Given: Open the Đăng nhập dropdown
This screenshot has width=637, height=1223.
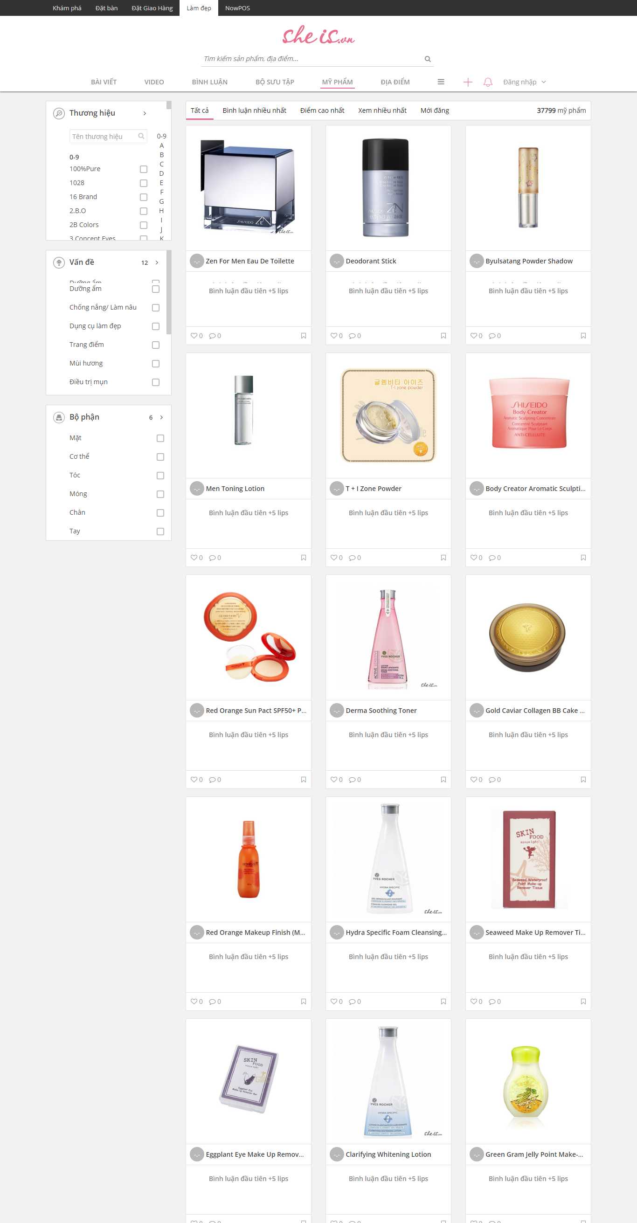Looking at the screenshot, I should coord(525,82).
